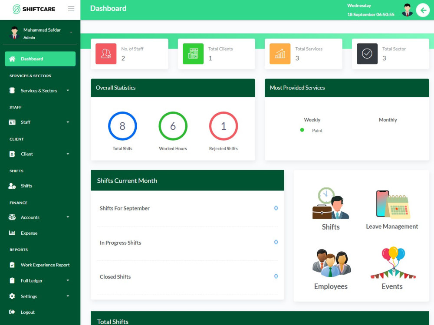Click the Logout exit icon
Screen dimensions: 434x325
point(12,312)
